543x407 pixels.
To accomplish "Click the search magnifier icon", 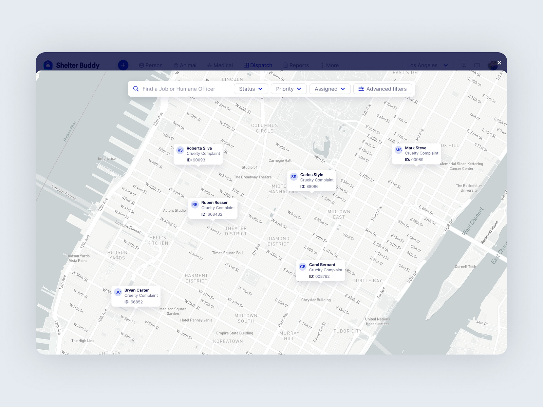I will pos(136,89).
